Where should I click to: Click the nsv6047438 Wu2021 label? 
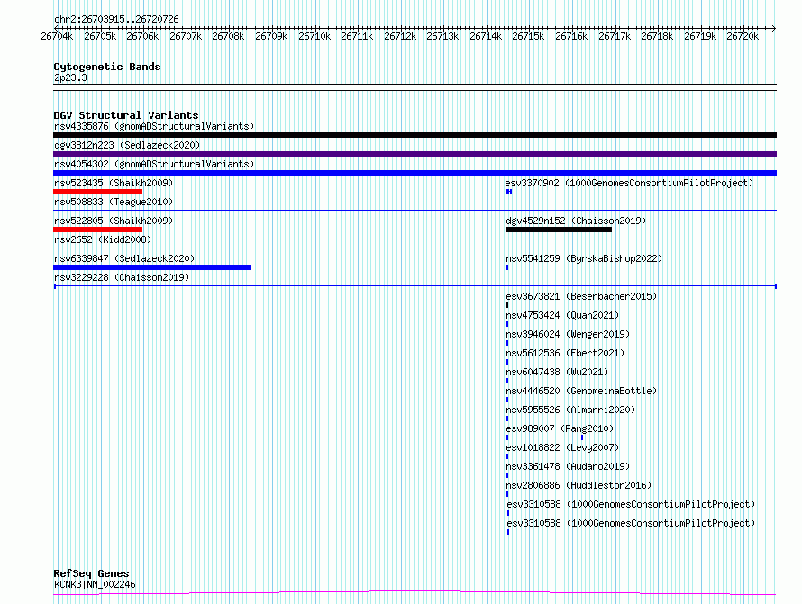[x=557, y=372]
